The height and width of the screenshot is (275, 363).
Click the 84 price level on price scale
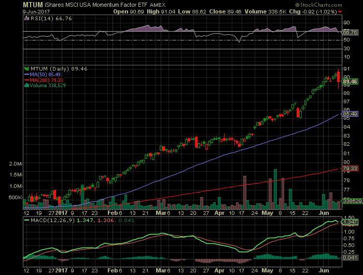click(346, 127)
